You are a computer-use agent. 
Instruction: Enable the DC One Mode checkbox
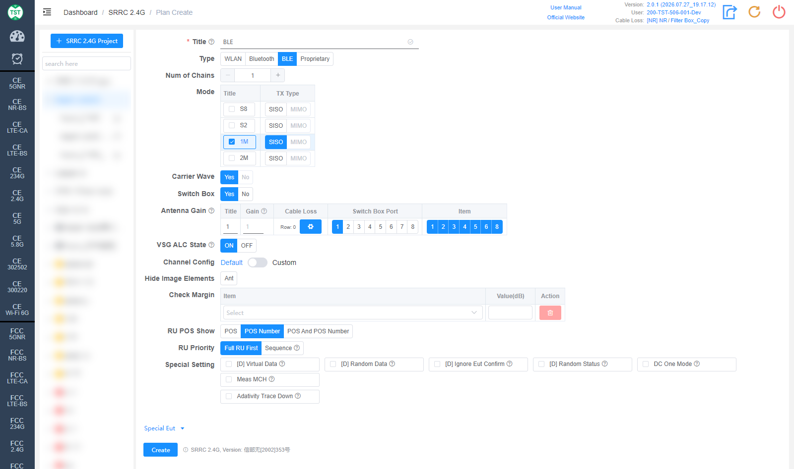point(646,364)
